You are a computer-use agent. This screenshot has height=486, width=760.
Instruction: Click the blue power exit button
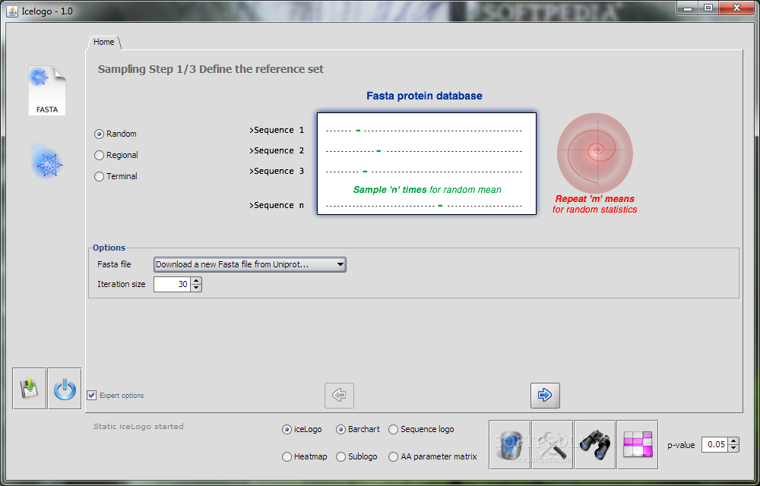coord(65,389)
